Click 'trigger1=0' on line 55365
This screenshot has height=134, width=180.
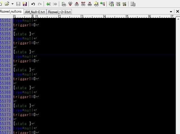(24, 79)
